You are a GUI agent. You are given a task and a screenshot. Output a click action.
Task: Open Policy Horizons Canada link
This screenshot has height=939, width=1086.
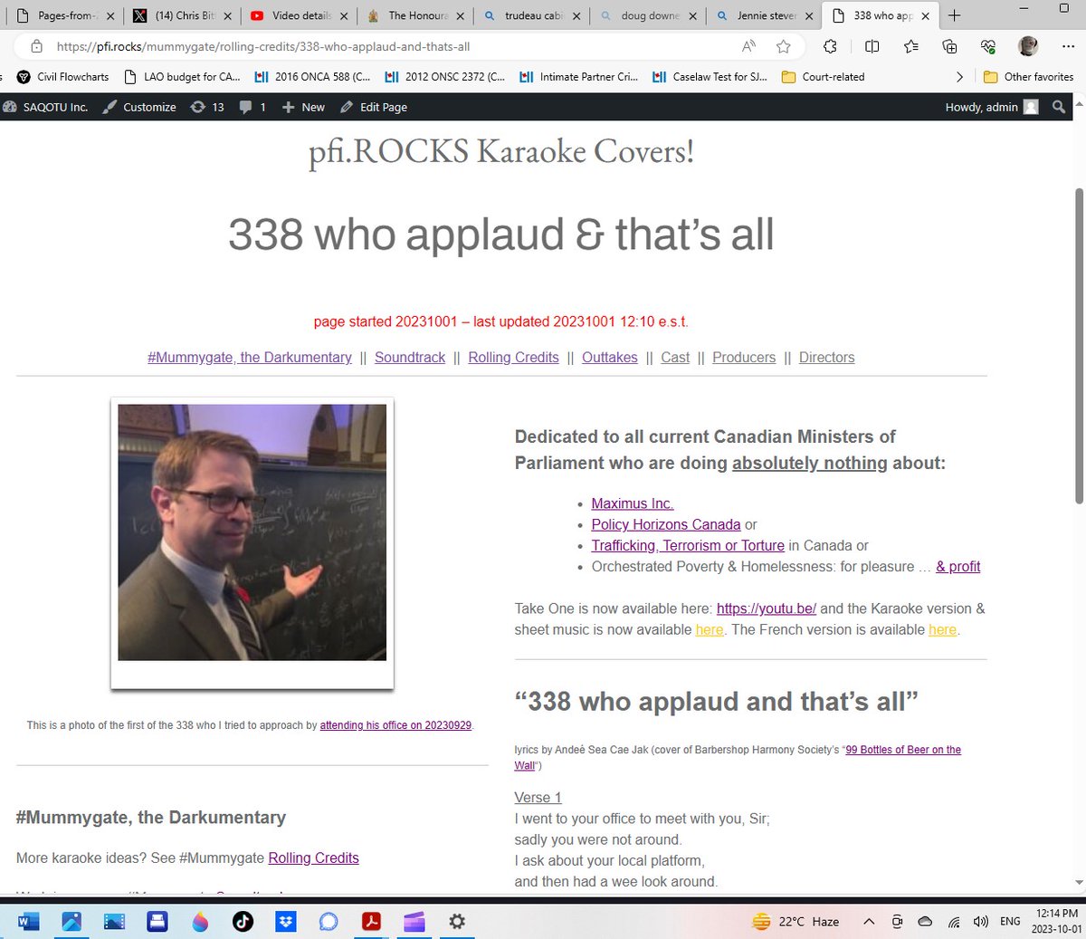tap(666, 524)
